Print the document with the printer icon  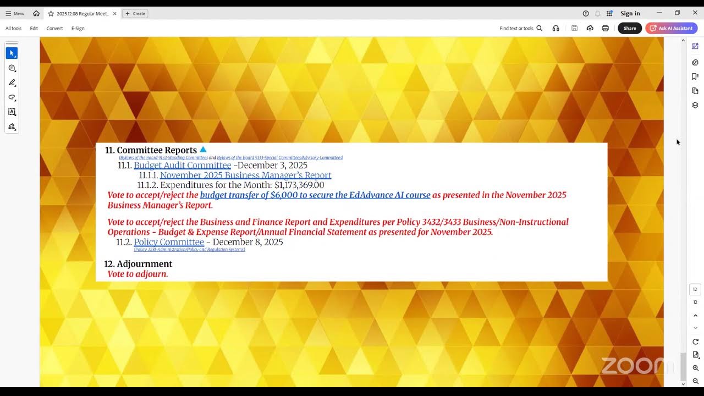606,28
